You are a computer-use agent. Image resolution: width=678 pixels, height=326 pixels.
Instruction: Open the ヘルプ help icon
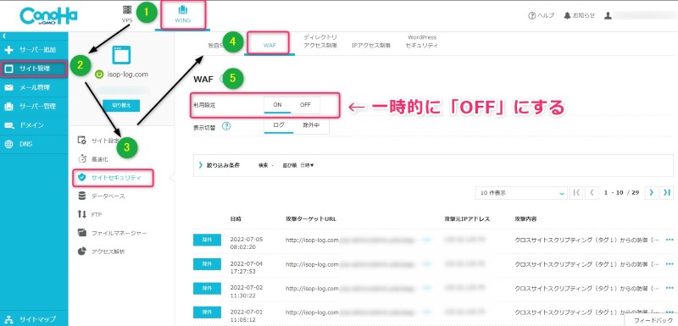[x=541, y=15]
